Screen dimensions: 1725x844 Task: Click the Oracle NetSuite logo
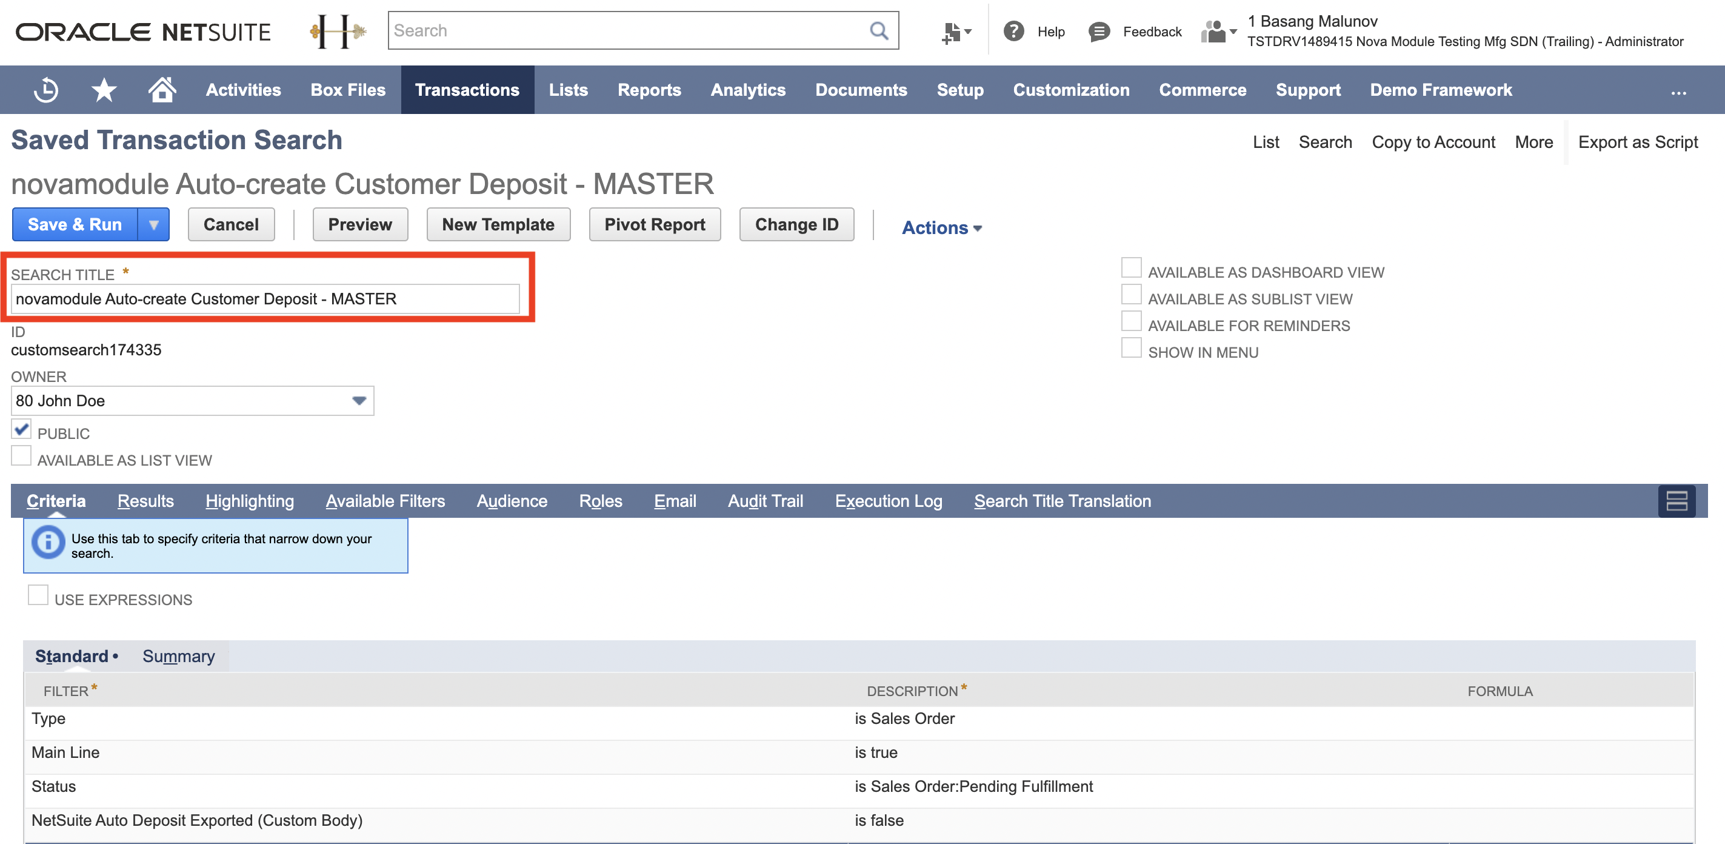click(x=142, y=32)
